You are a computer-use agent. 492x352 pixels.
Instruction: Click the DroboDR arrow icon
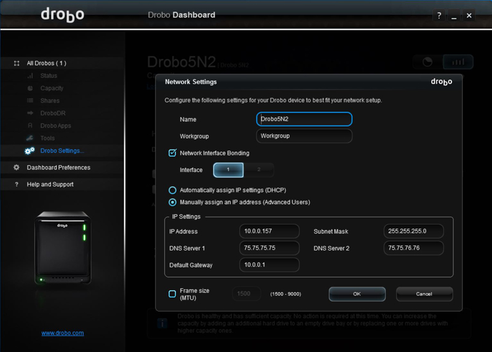[x=30, y=113]
